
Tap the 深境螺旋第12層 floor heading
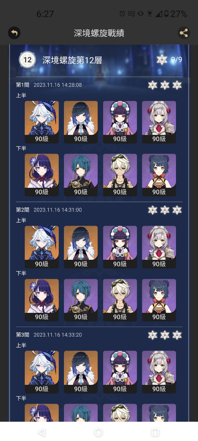[x=72, y=60]
